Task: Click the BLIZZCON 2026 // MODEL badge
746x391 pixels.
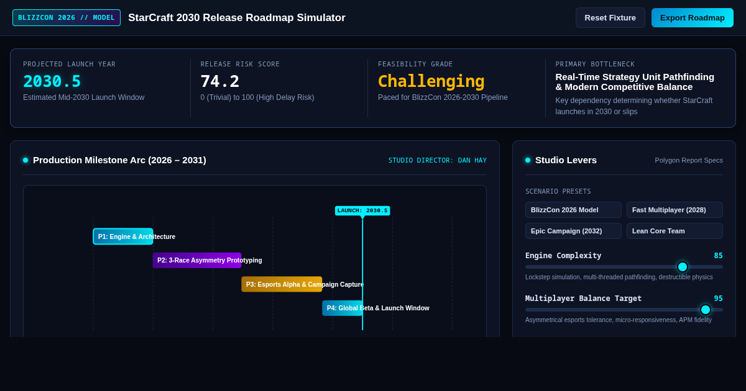Action: [67, 17]
